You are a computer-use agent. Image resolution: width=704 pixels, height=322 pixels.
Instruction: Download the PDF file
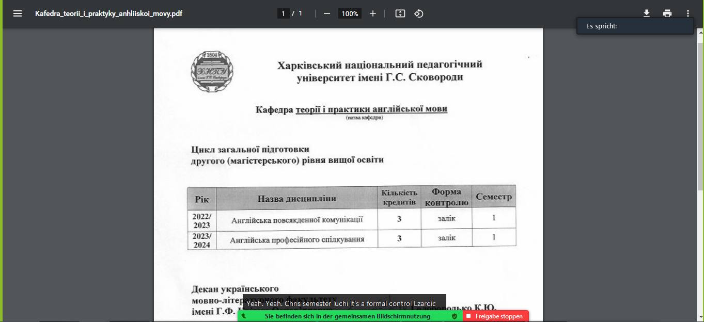click(x=646, y=13)
